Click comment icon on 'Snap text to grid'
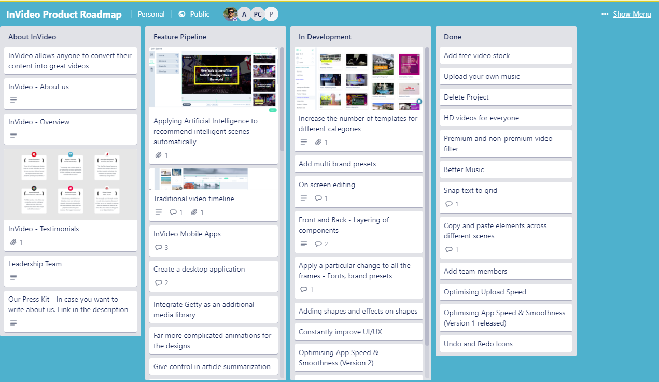 pos(449,204)
